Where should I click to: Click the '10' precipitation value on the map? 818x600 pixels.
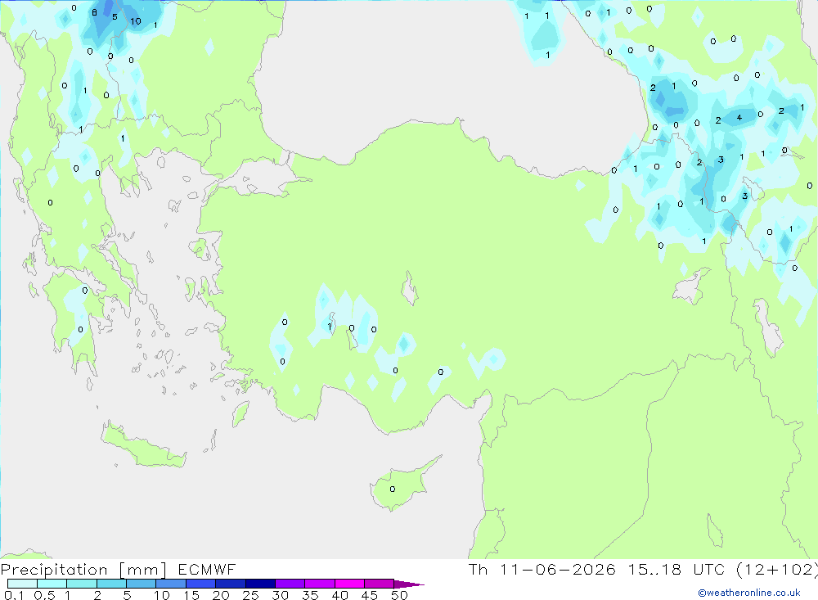point(136,21)
